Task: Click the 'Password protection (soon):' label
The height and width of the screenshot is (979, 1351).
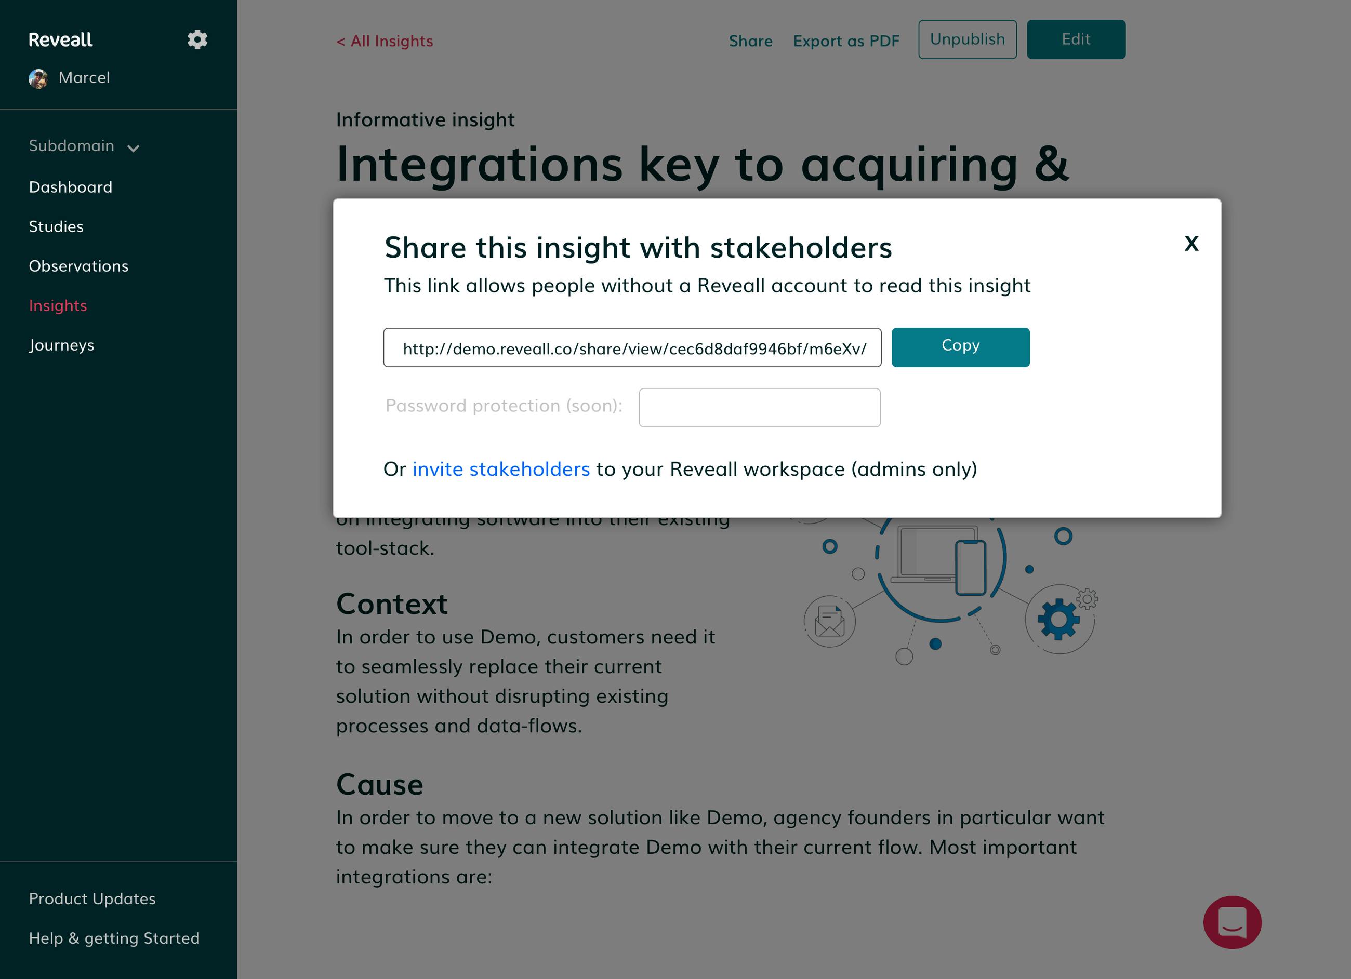Action: pos(504,406)
